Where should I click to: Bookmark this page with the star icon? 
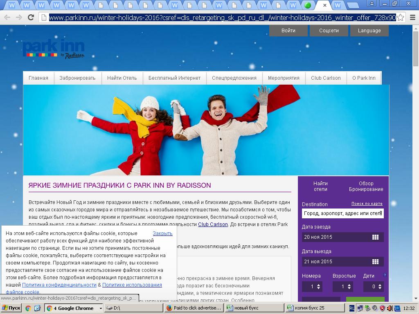click(400, 18)
